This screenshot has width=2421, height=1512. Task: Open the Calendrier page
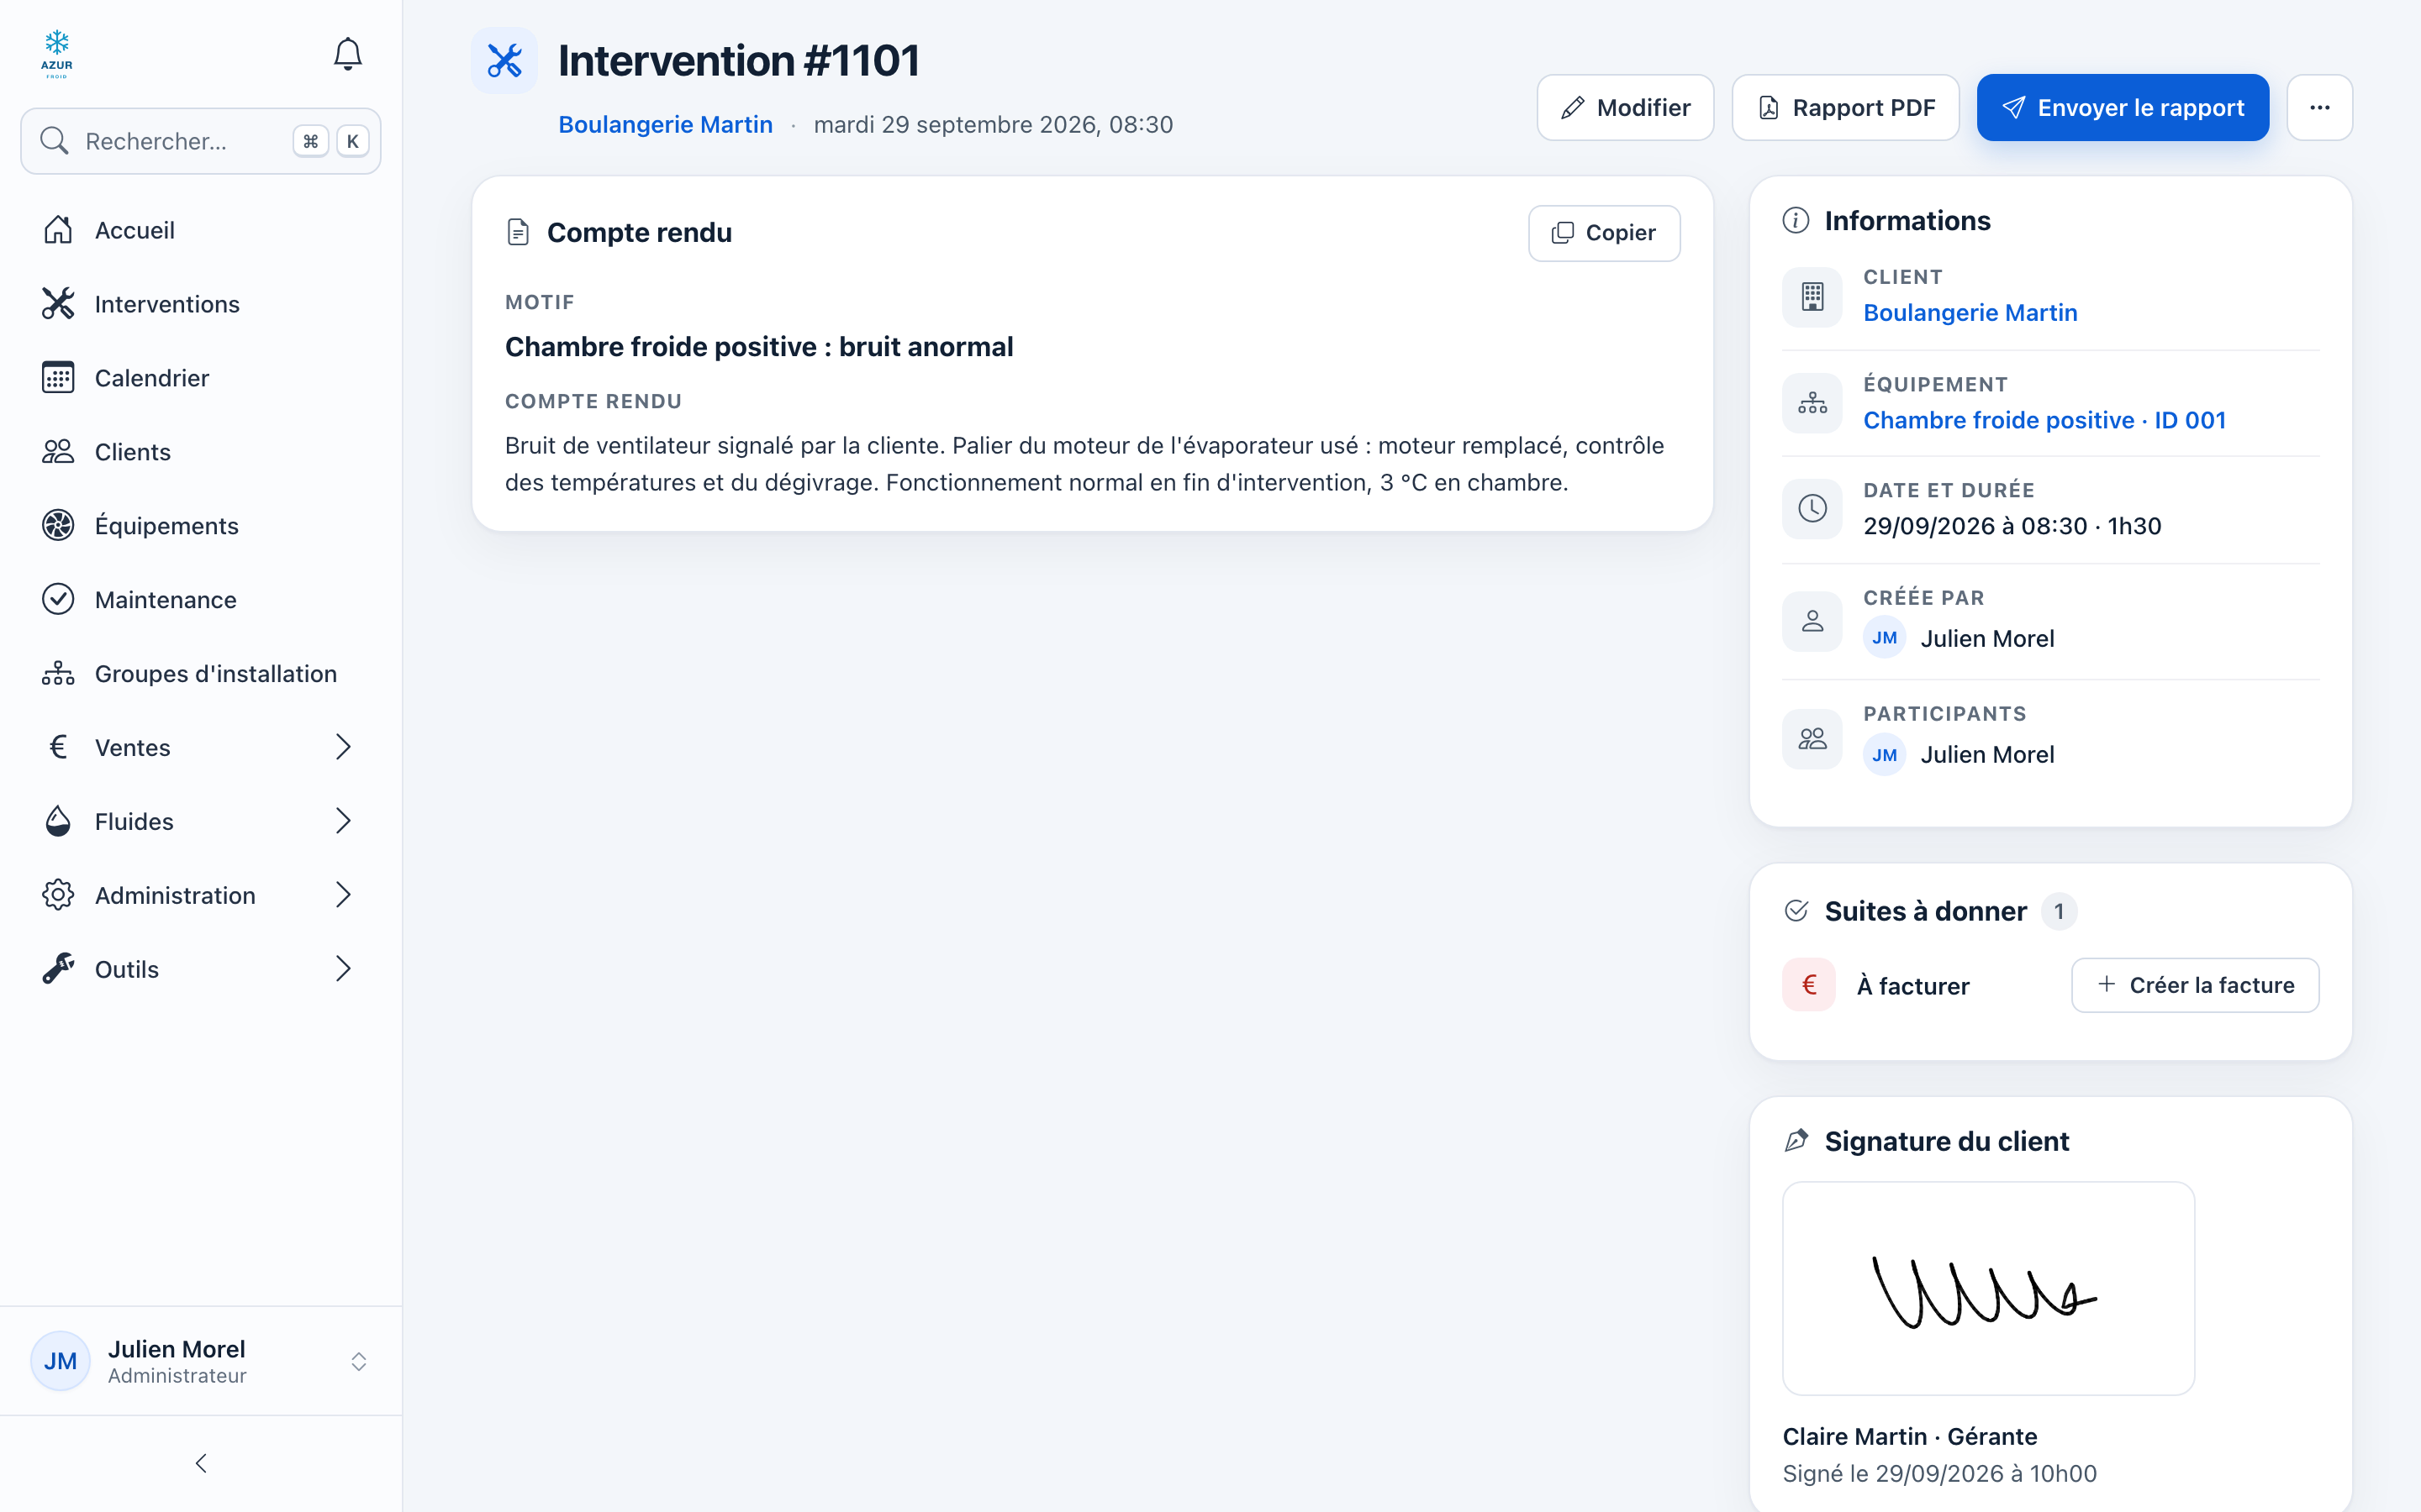[200, 378]
